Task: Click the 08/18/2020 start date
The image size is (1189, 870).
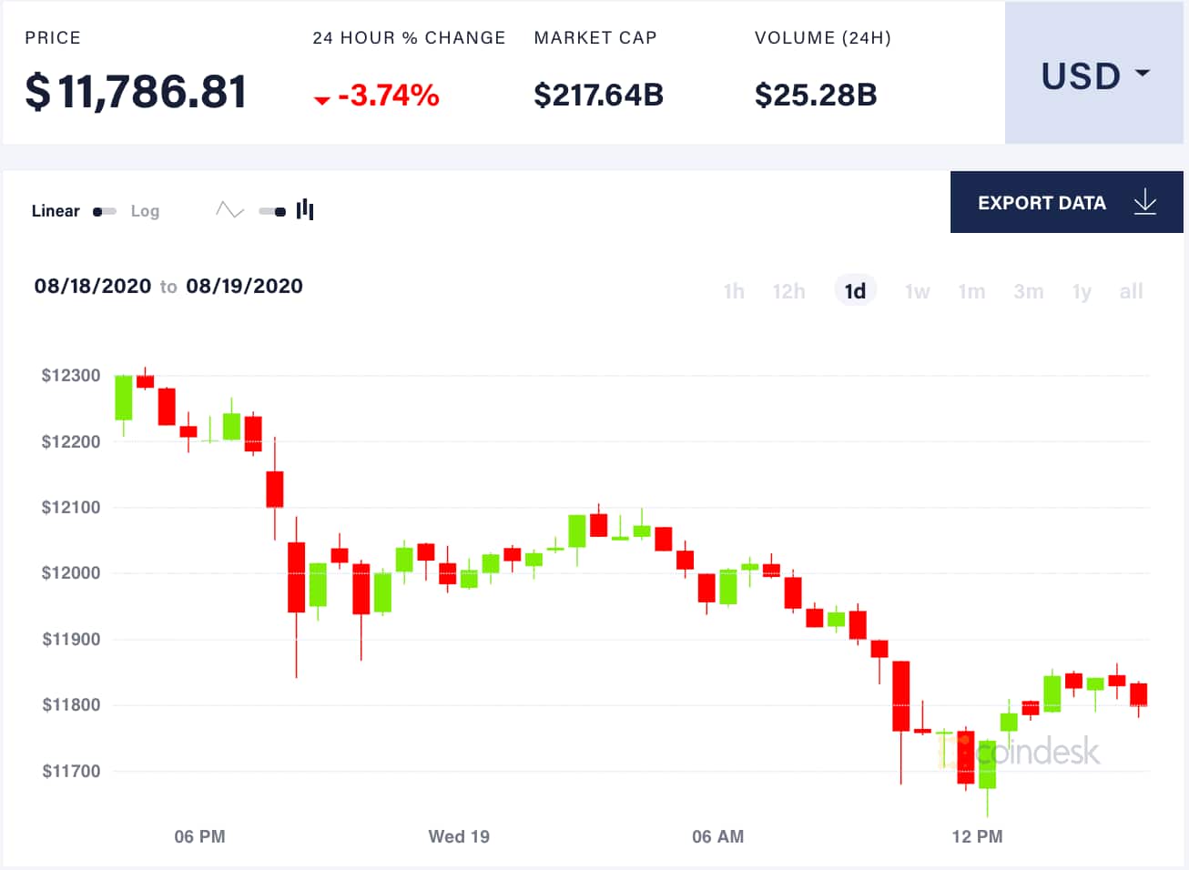Action: point(92,286)
